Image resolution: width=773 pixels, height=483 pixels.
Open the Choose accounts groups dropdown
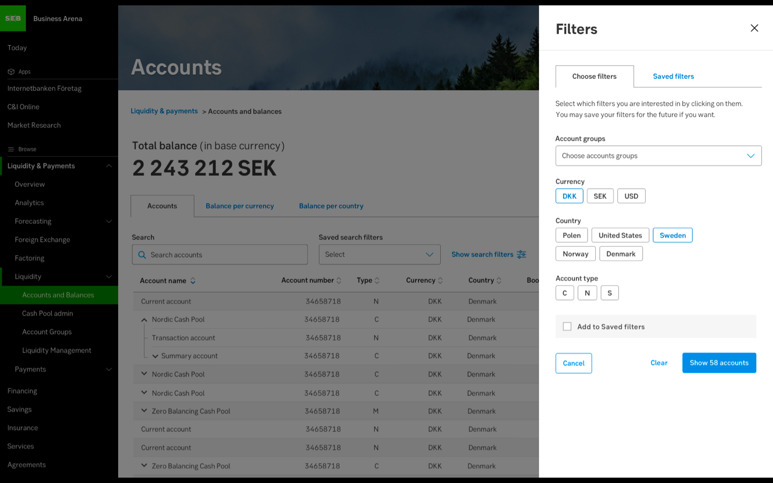click(658, 156)
